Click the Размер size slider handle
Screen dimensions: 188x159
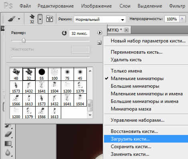point(24,40)
